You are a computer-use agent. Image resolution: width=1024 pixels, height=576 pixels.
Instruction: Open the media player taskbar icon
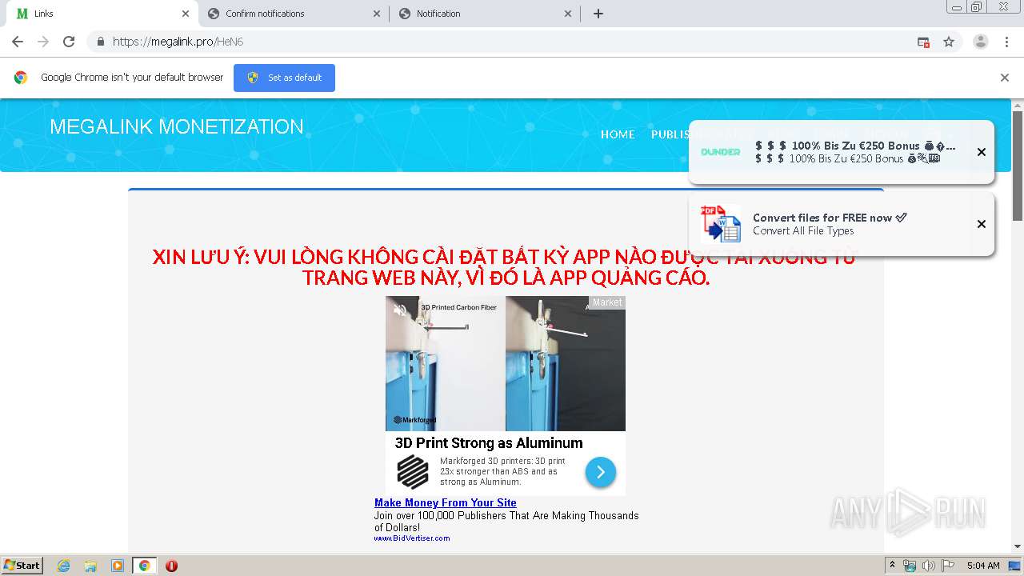(118, 566)
